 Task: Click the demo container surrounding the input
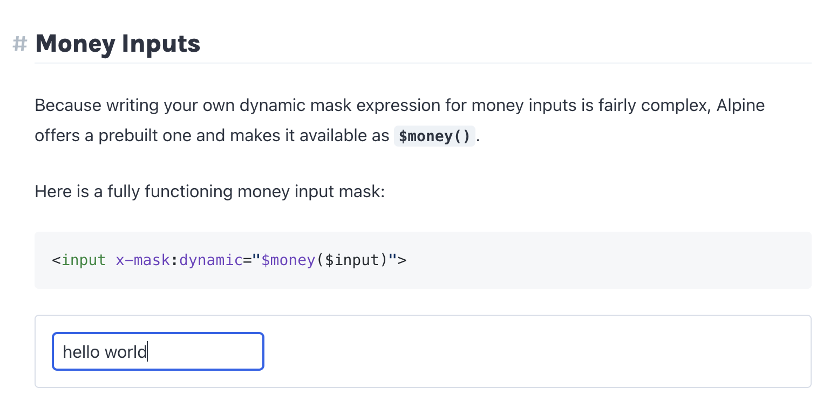click(x=486, y=351)
